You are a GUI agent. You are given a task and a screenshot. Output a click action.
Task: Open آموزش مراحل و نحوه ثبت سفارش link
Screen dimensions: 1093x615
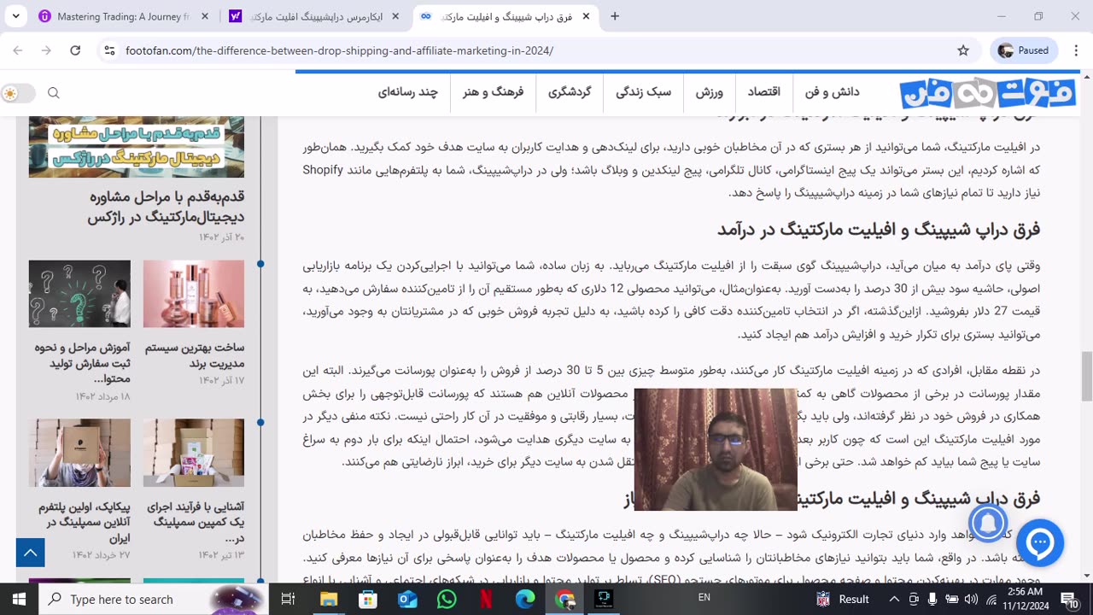pos(82,363)
